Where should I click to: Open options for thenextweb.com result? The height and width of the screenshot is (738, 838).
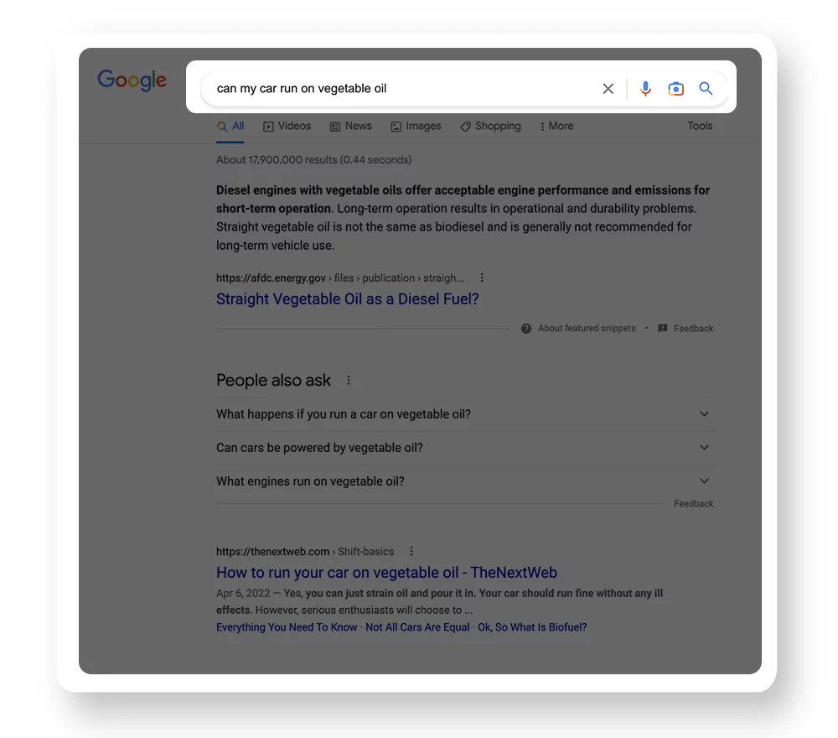click(x=411, y=552)
